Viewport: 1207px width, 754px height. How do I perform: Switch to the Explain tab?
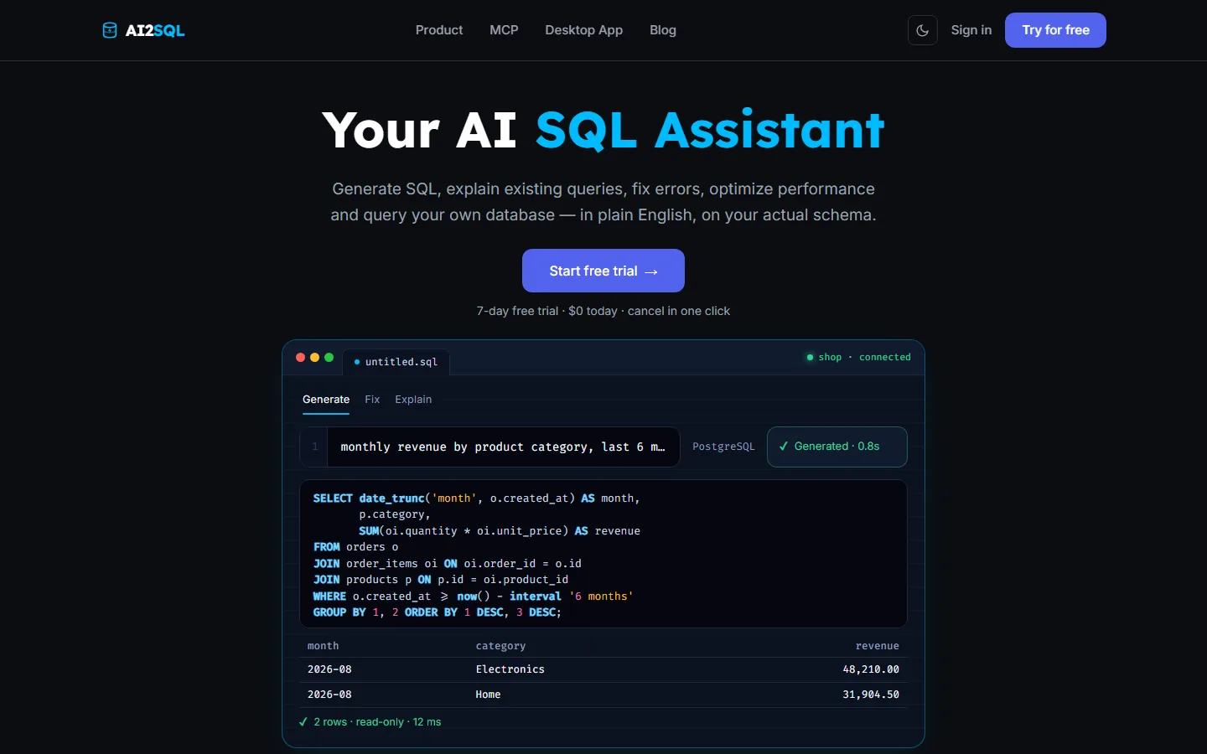pos(413,400)
